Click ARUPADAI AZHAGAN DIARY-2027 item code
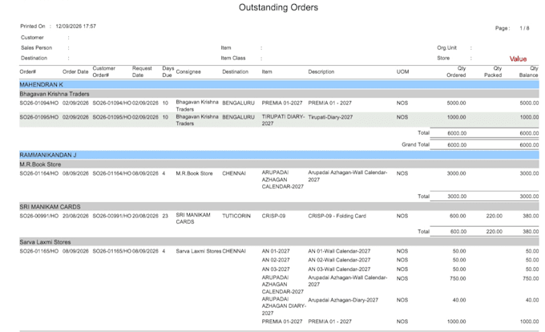The height and width of the screenshot is (332, 545). click(284, 306)
